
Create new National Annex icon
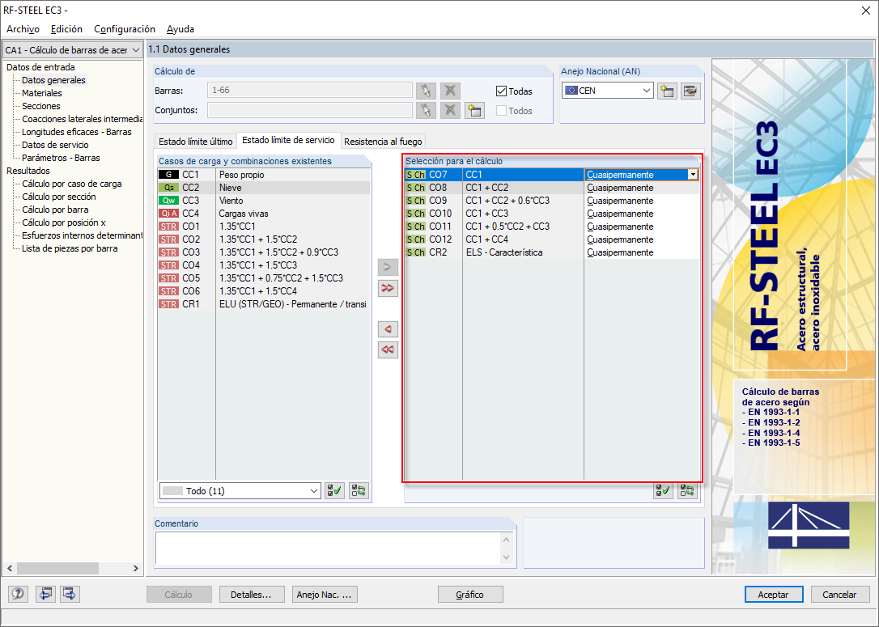pos(667,91)
